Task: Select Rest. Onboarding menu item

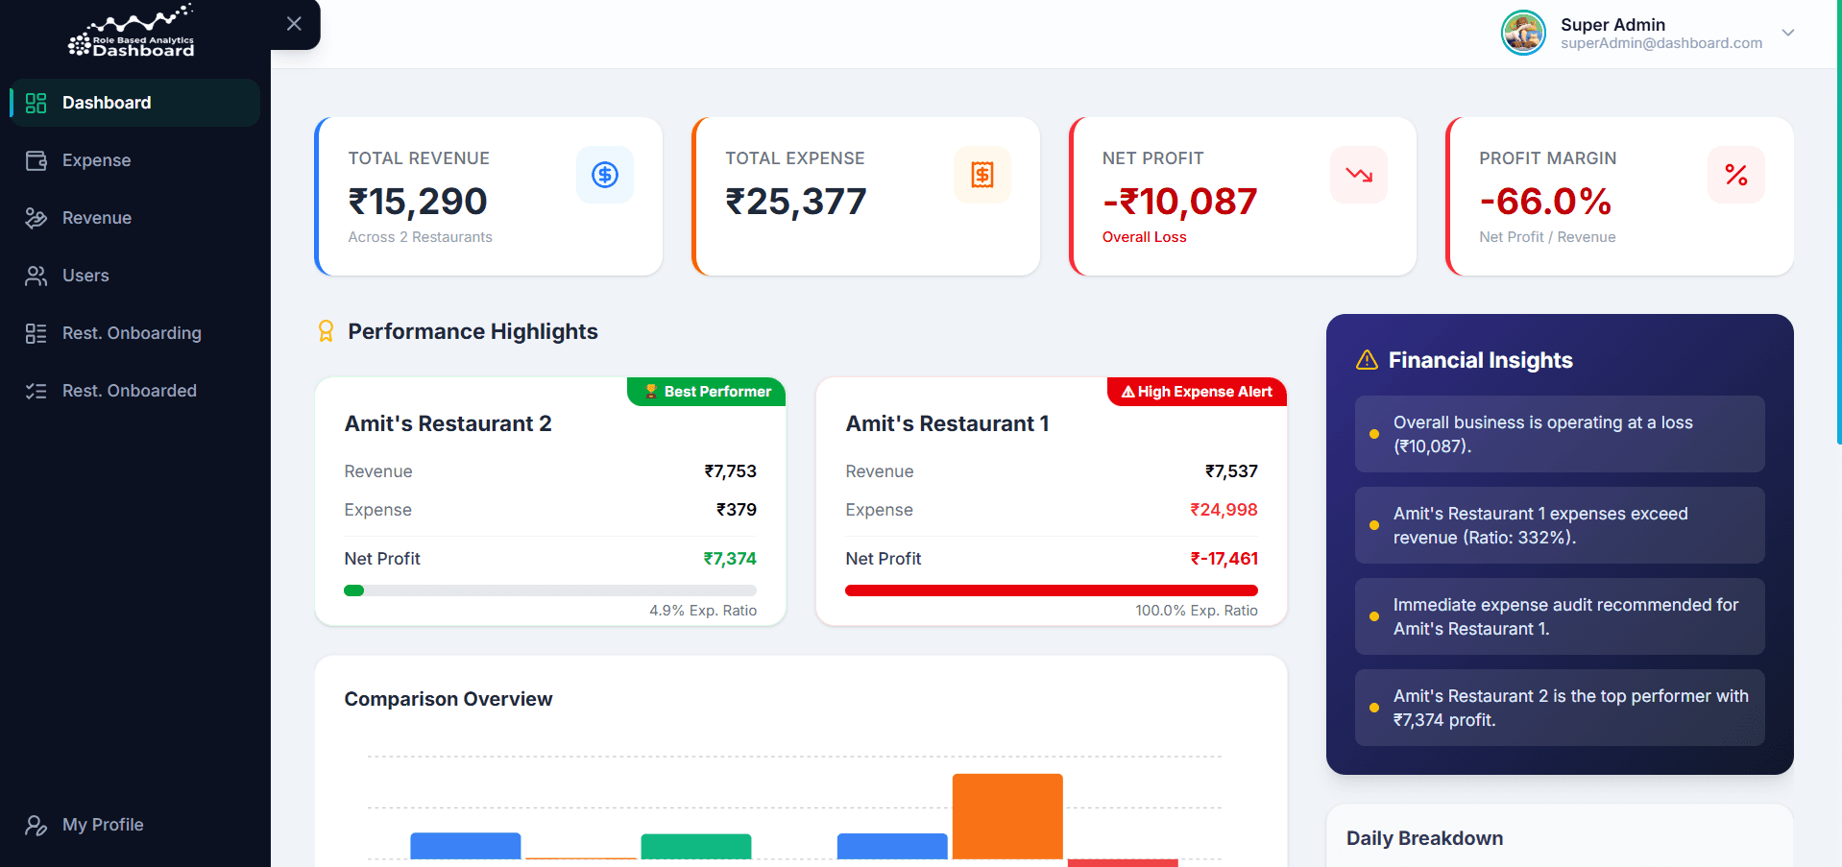Action: point(134,333)
